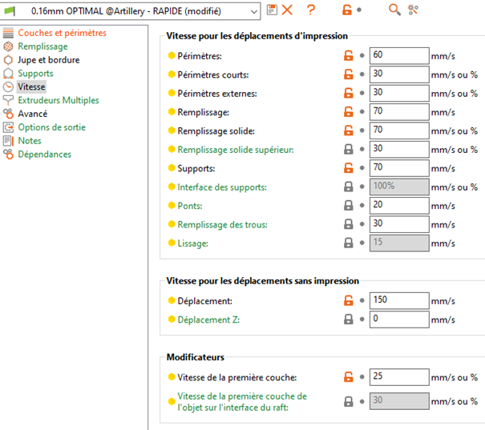Click the Remplissage des trous label link
This screenshot has width=485, height=430.
tap(222, 224)
